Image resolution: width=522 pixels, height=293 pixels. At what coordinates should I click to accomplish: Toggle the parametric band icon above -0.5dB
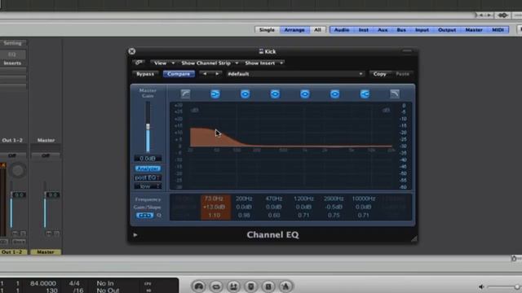click(x=335, y=94)
